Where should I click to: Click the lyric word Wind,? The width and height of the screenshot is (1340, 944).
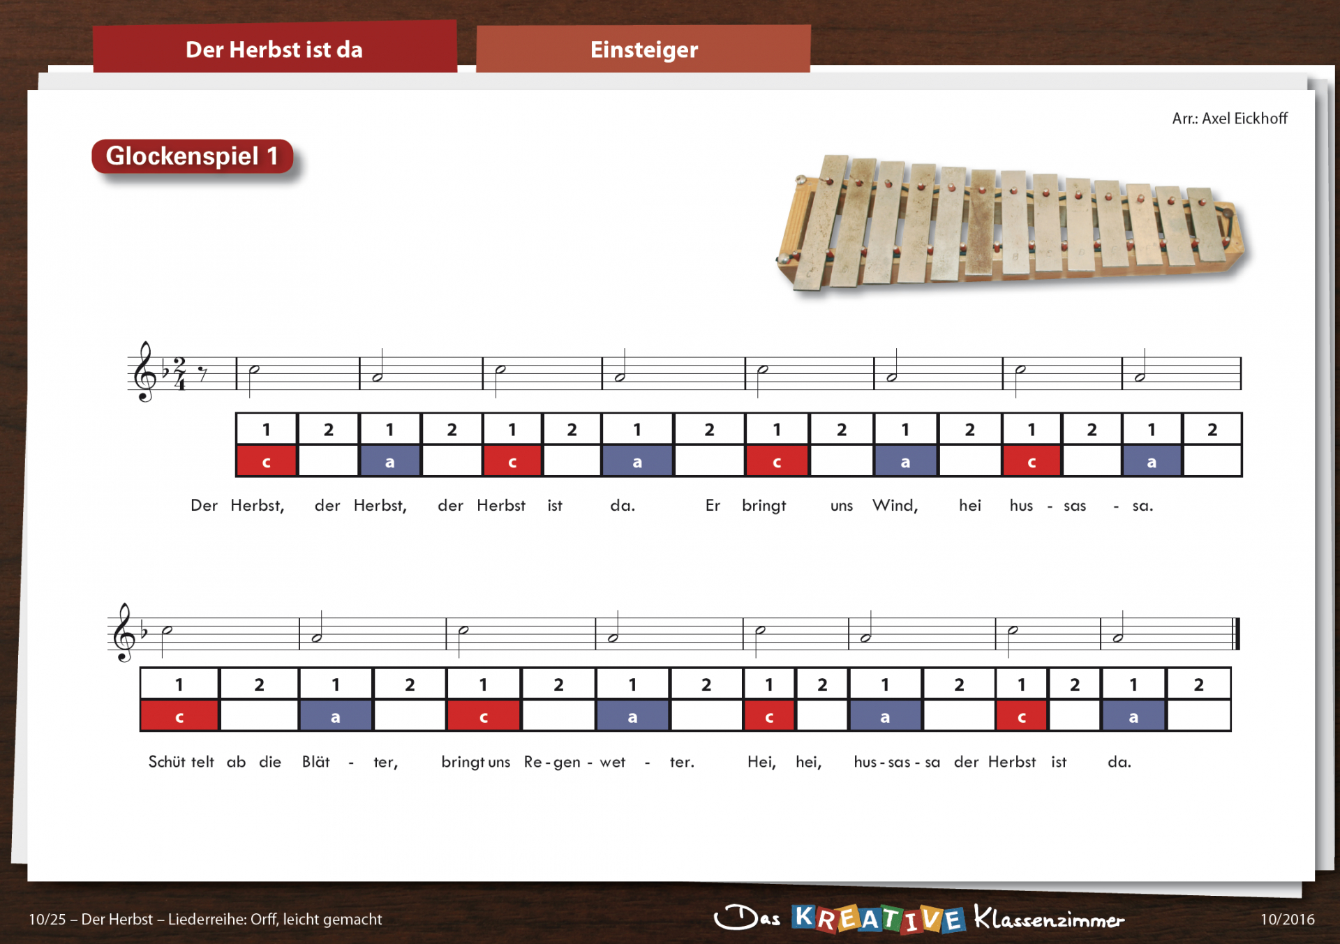pyautogui.click(x=895, y=505)
